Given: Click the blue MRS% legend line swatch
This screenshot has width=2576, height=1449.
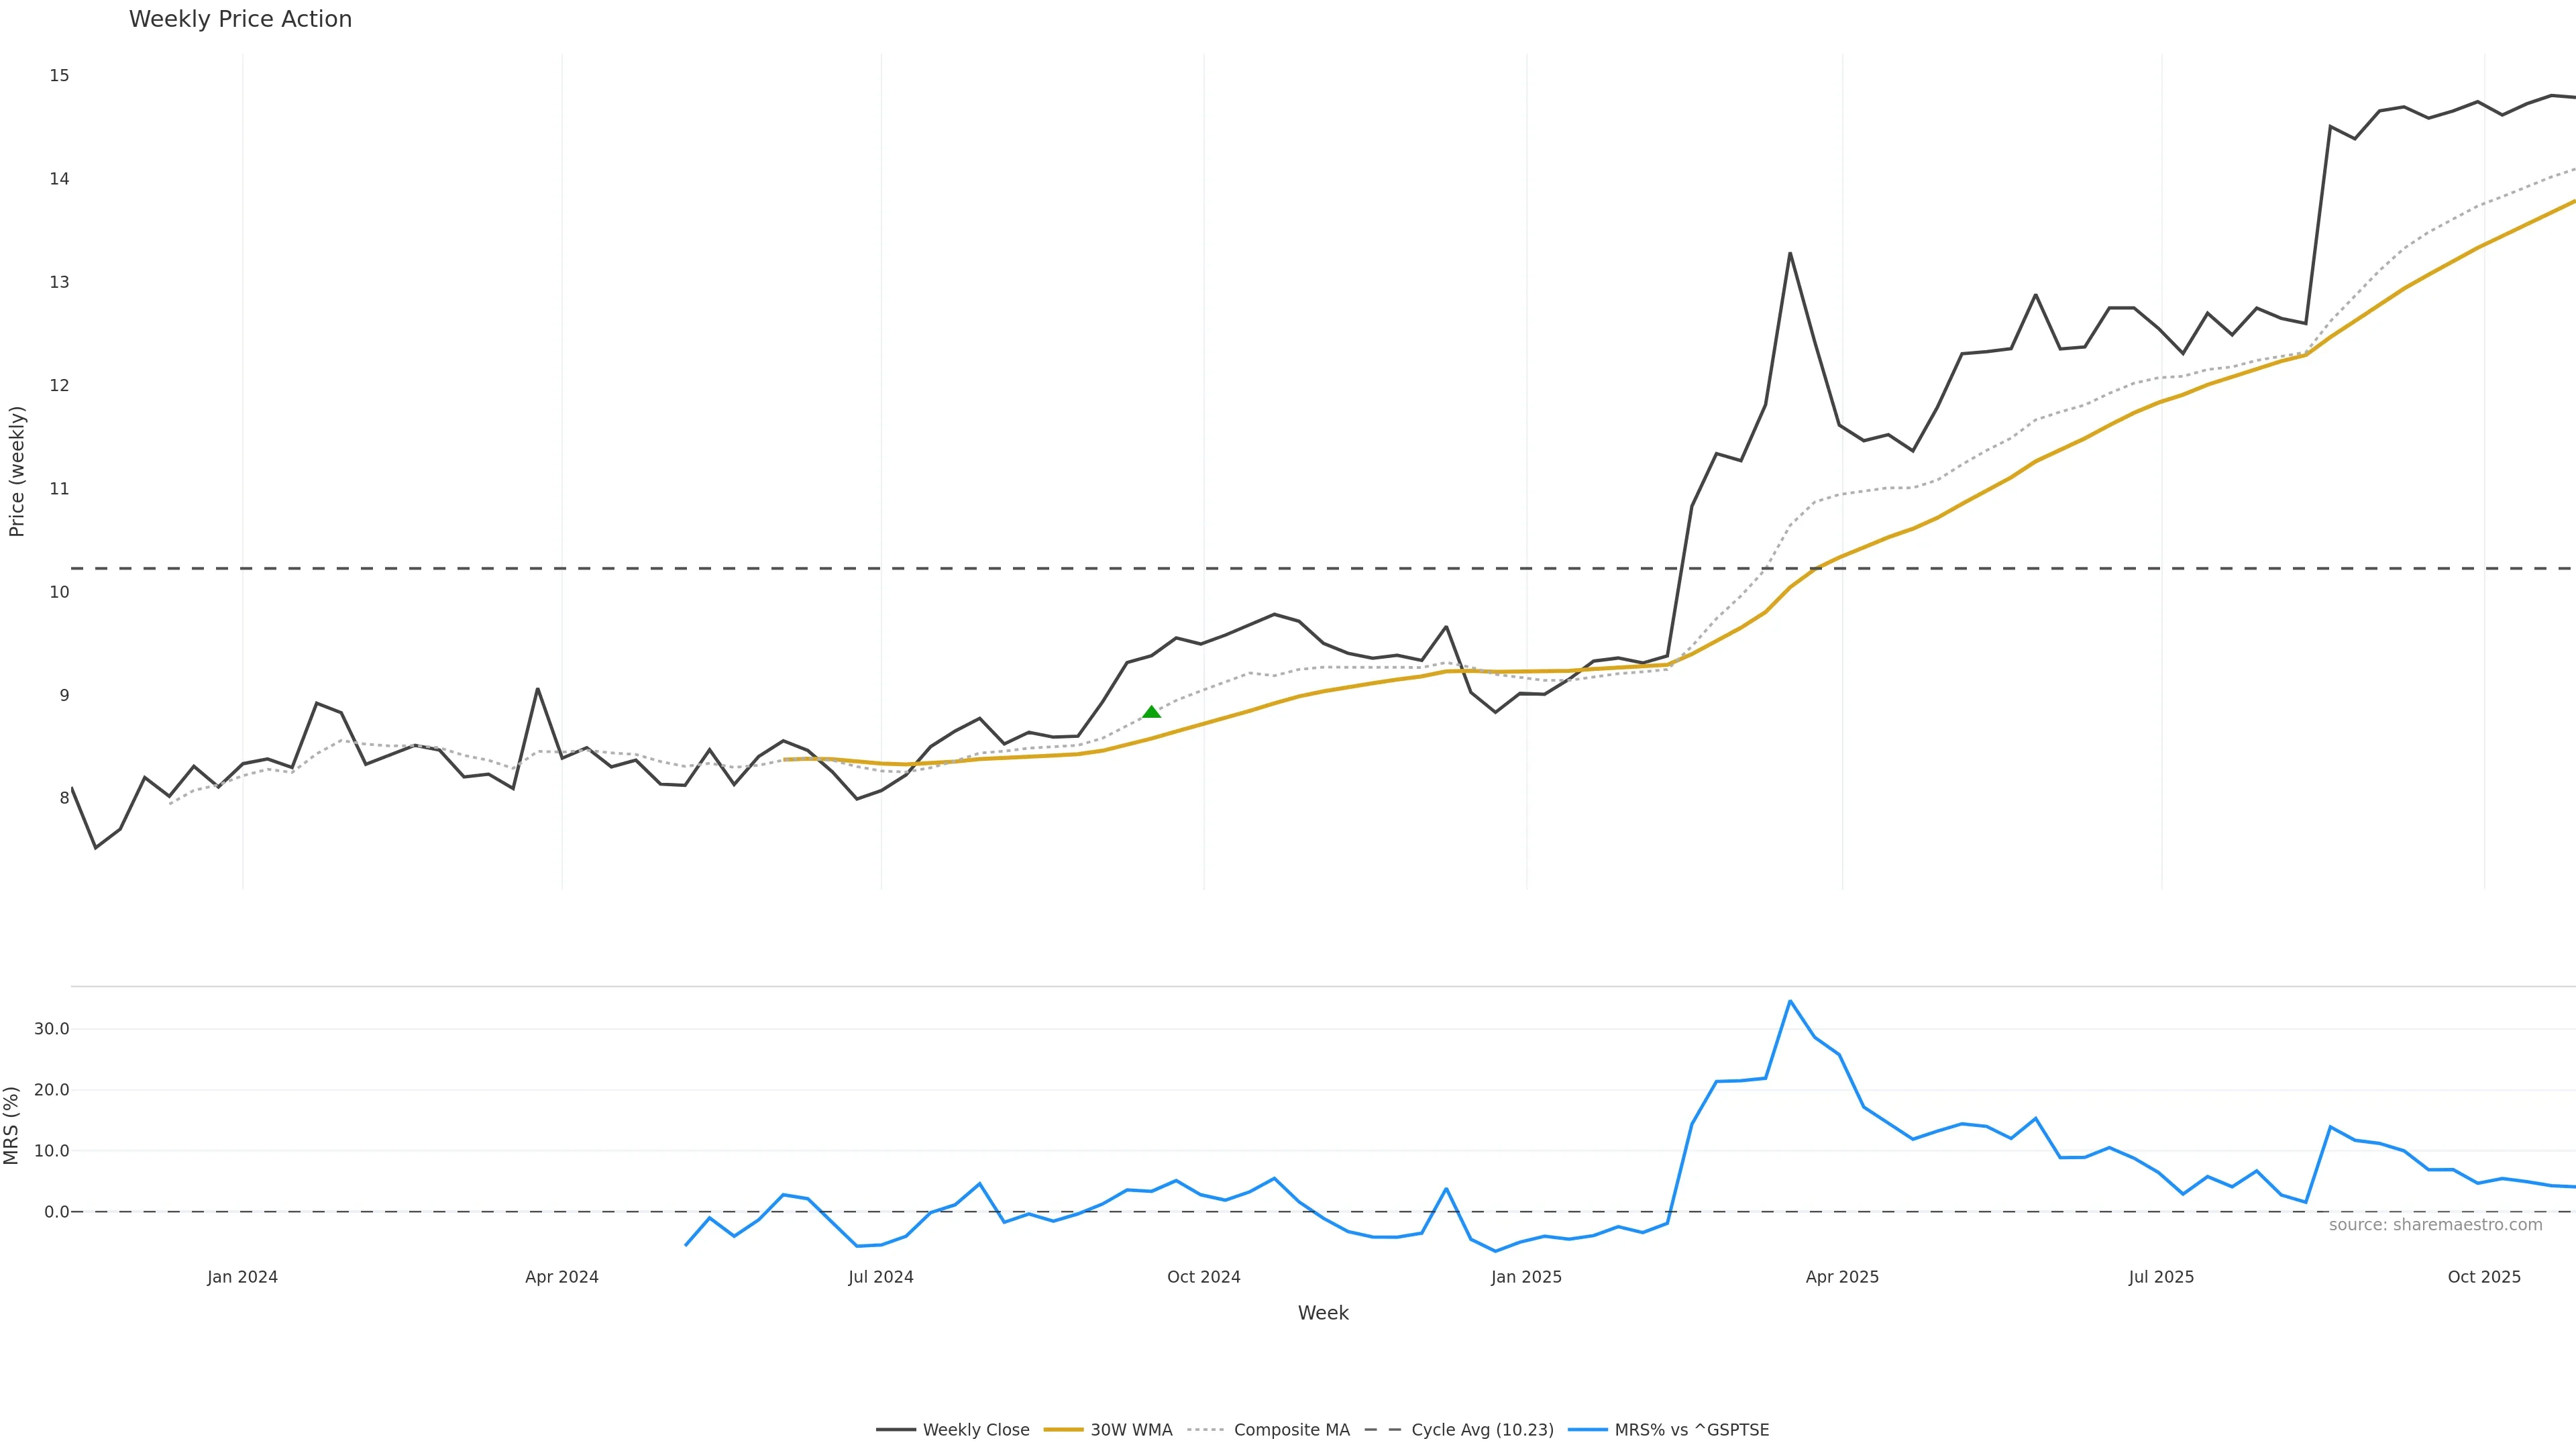Looking at the screenshot, I should 1588,1430.
